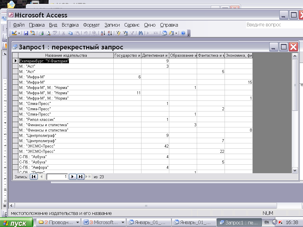Sort records ascending with the А-Я icon
Viewport: 303px width, 227px height.
tap(103, 33)
